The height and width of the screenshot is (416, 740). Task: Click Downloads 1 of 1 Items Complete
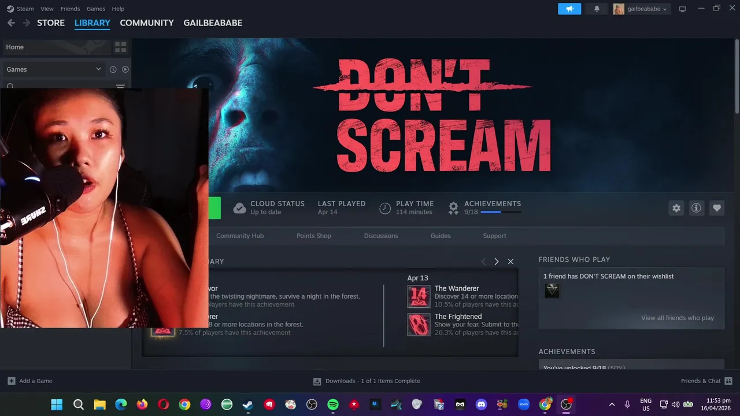click(x=373, y=381)
